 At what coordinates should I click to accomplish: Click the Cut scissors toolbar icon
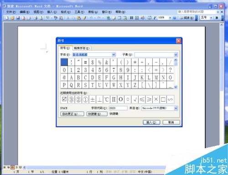(x=68, y=18)
